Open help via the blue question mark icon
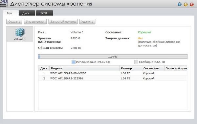197x124 pixels. click(180, 4)
